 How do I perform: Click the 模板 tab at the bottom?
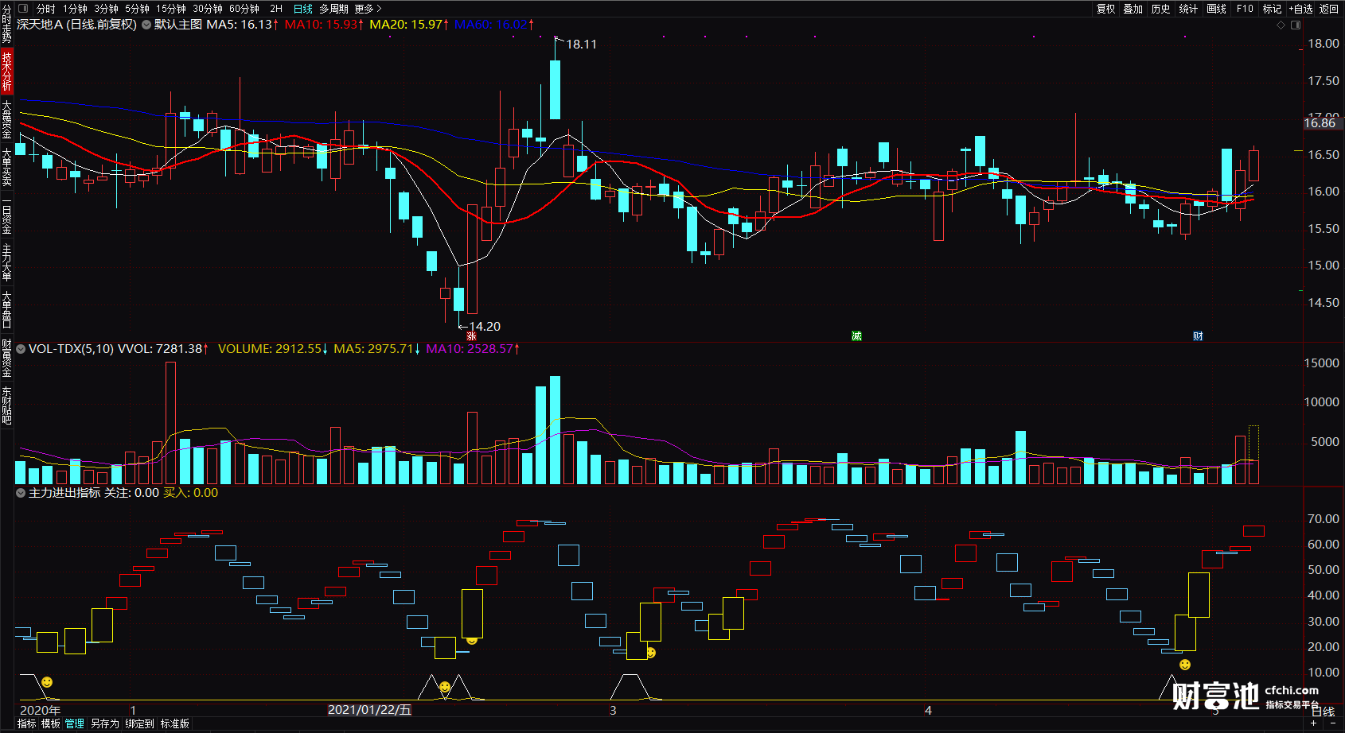tap(51, 724)
